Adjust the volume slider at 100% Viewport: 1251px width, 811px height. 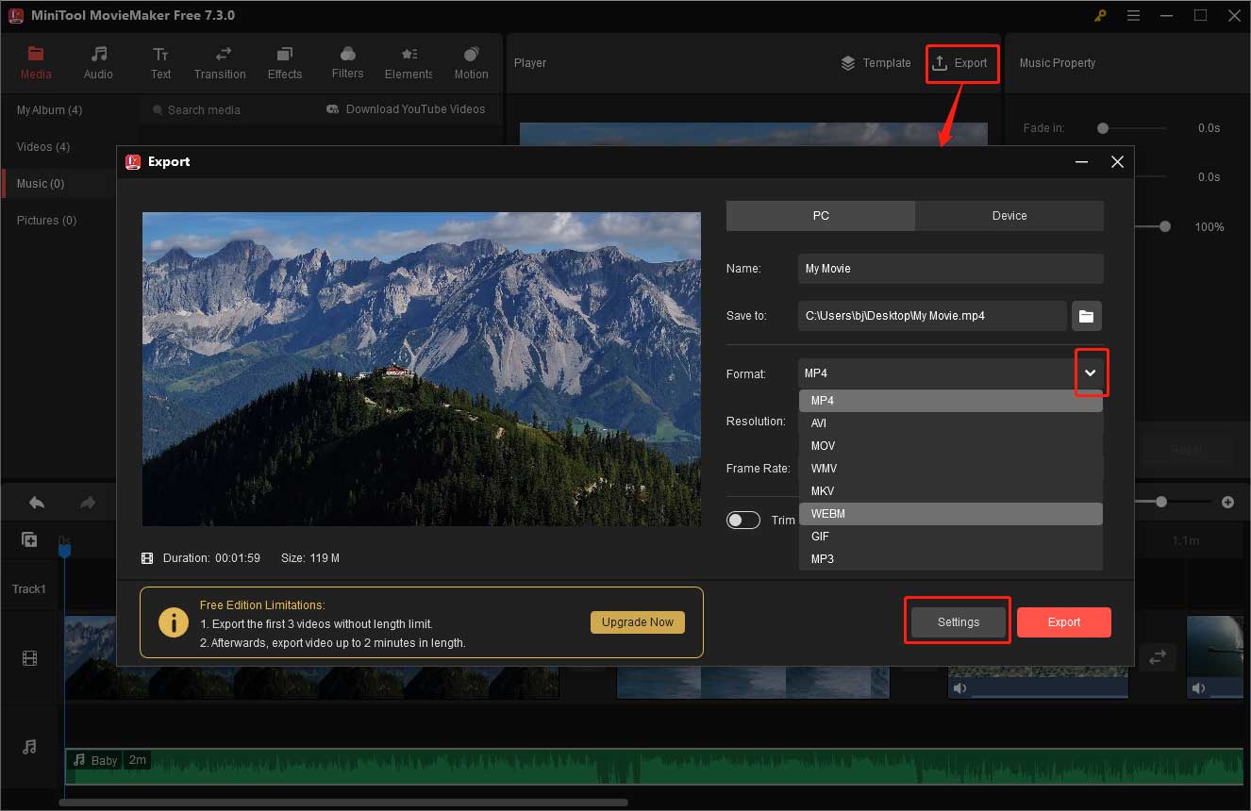click(1165, 226)
